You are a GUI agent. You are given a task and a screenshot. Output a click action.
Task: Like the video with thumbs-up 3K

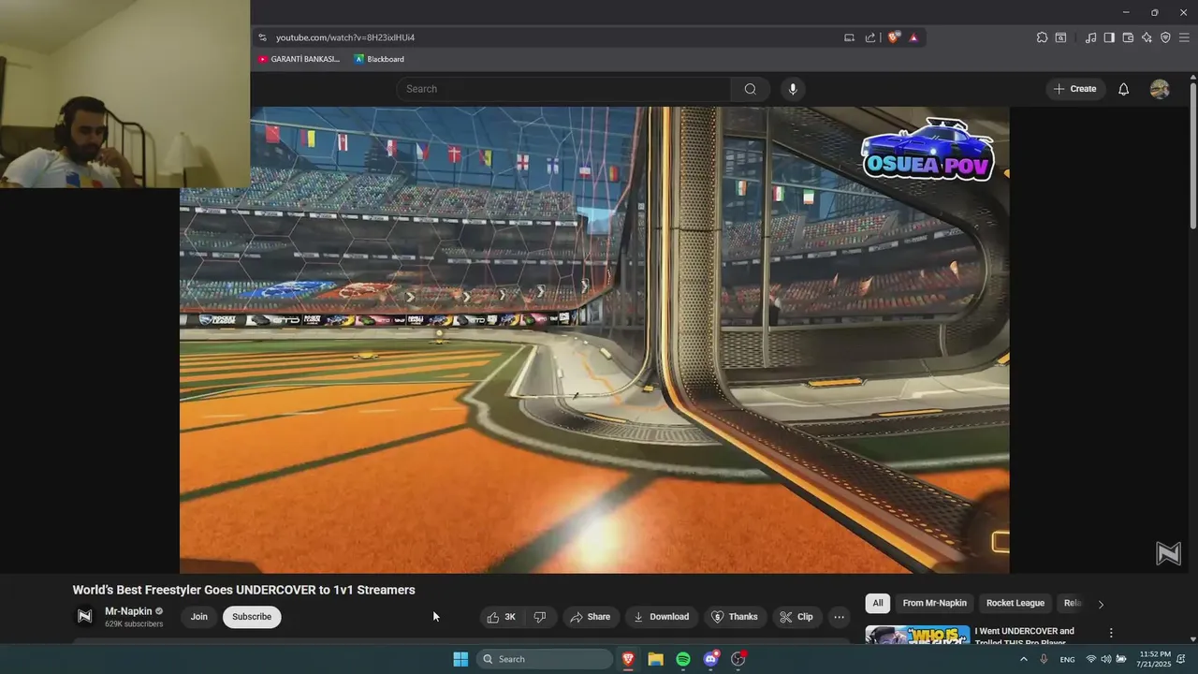(502, 617)
